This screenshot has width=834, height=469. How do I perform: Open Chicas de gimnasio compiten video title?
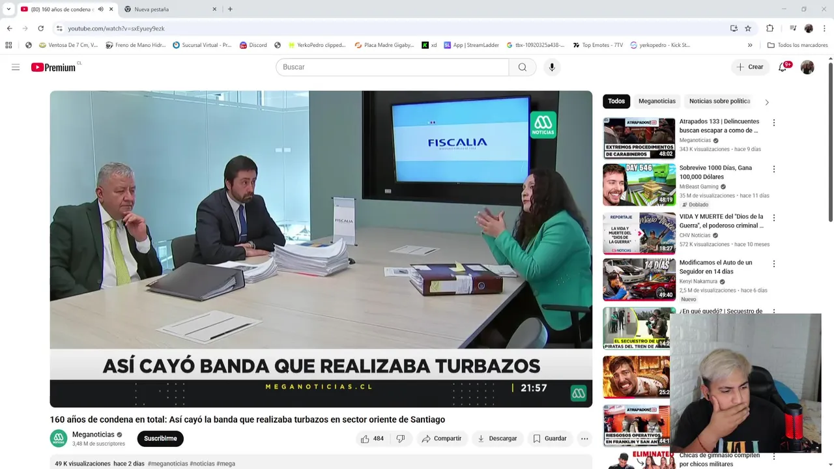[x=719, y=460]
